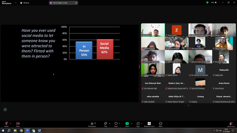Check the green encryption shield icon

(x=207, y=3)
